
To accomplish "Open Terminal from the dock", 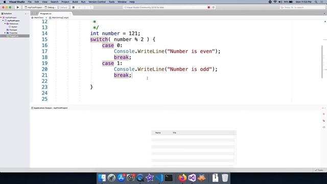I will pos(169,178).
